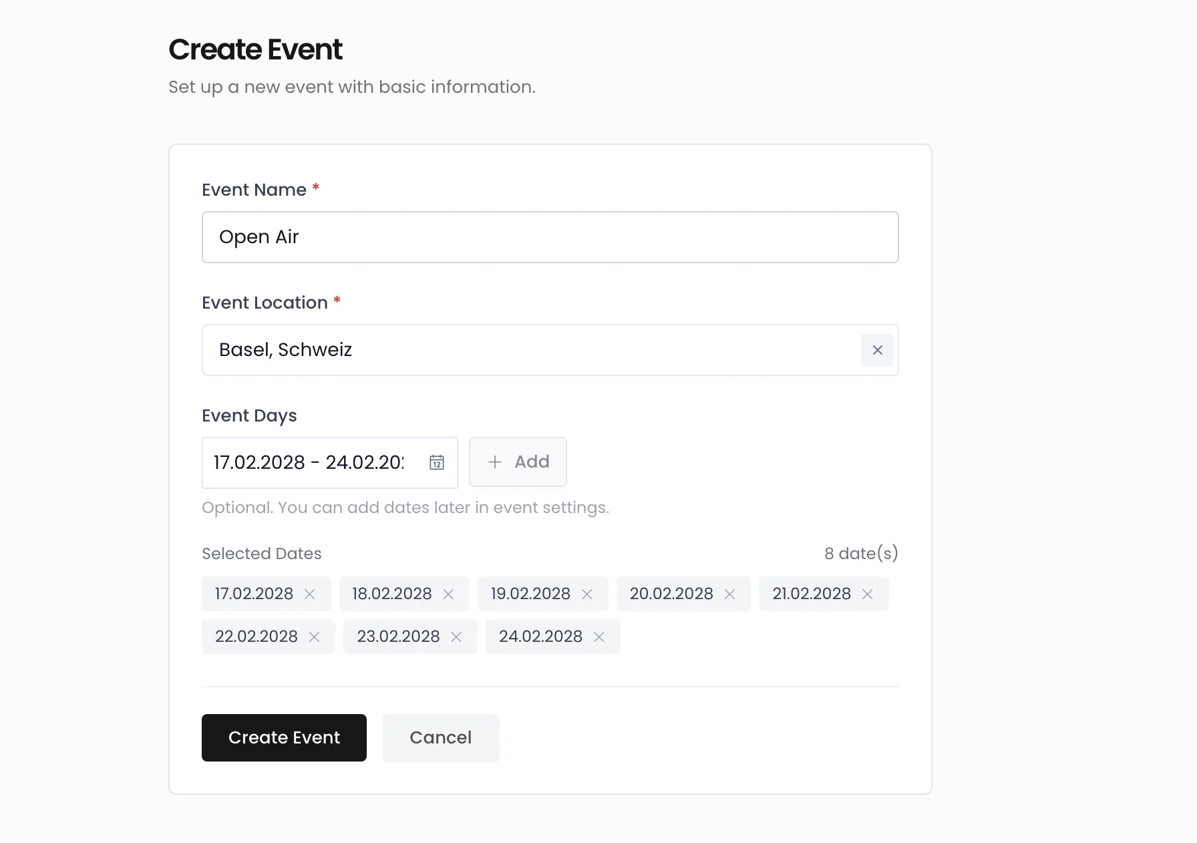1197x843 pixels.
Task: Remove the 17.02.2028 date chip
Action: tap(310, 594)
